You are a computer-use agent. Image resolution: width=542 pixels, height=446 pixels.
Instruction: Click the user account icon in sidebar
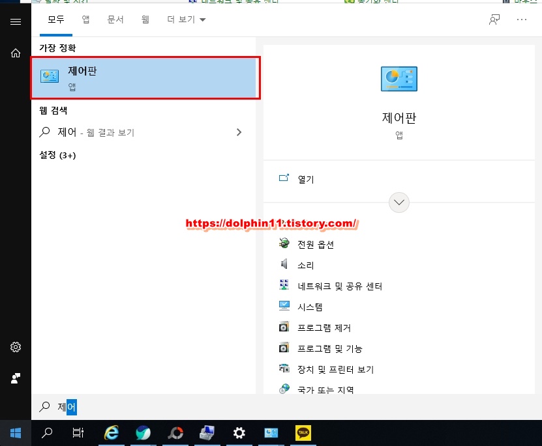point(16,378)
